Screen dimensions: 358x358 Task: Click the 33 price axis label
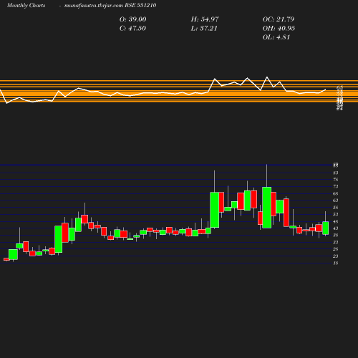tap(336, 242)
